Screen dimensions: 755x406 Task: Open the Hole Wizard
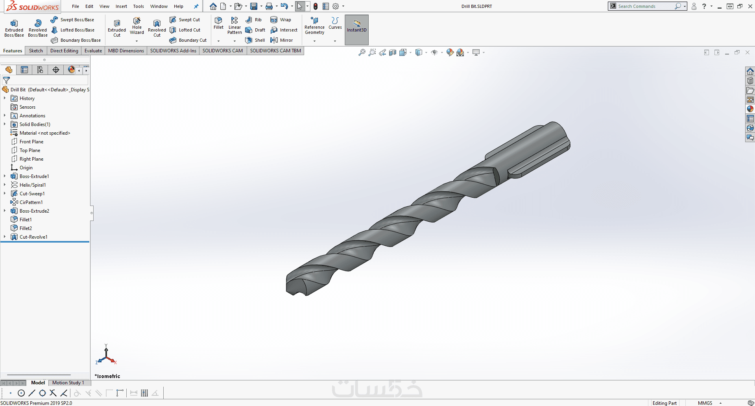click(x=137, y=26)
